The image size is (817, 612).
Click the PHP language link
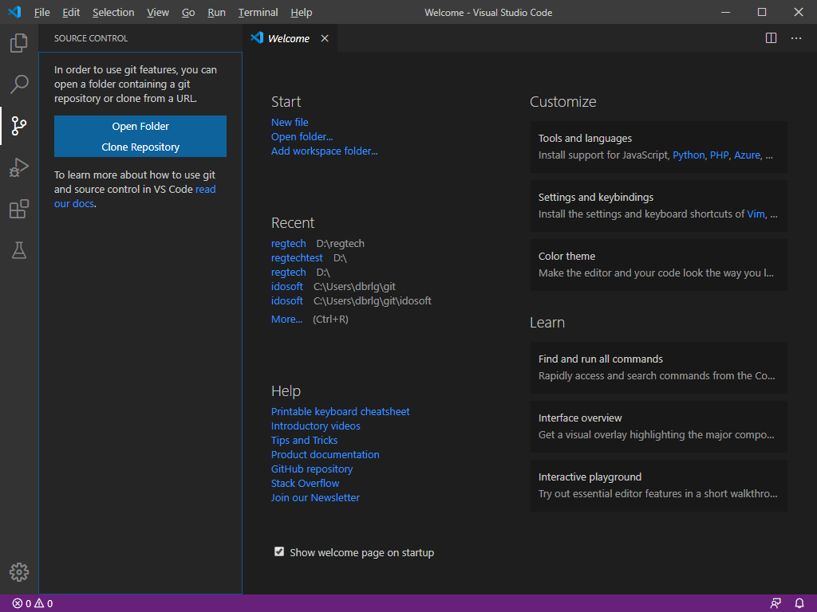pos(719,155)
